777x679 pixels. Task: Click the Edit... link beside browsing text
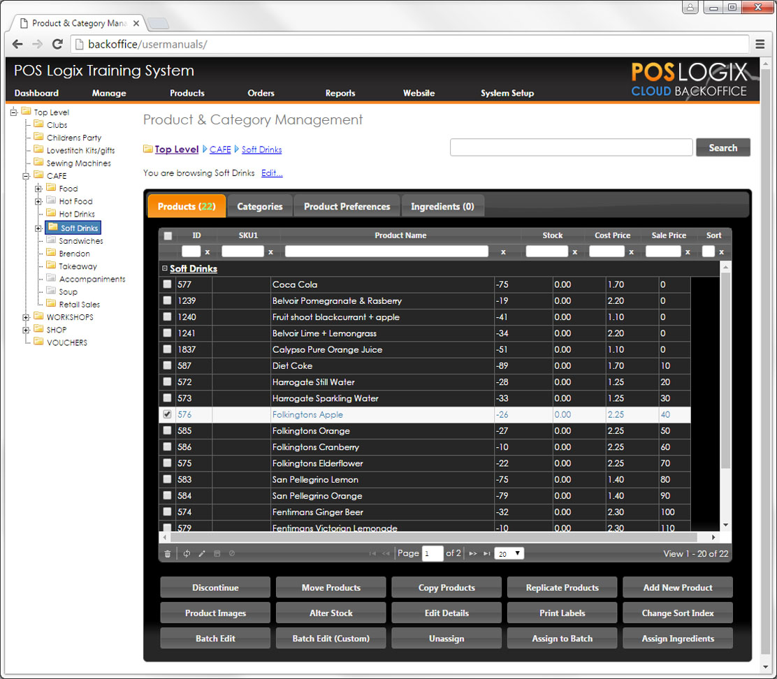pyautogui.click(x=272, y=173)
